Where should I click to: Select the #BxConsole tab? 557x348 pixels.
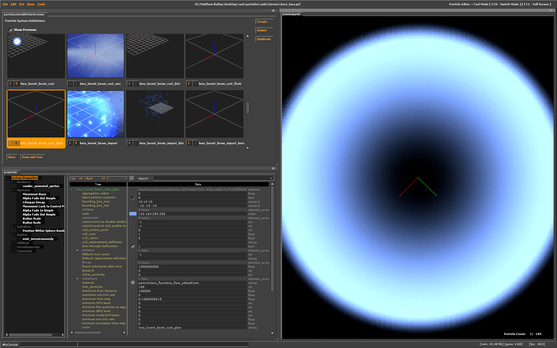pyautogui.click(x=10, y=345)
